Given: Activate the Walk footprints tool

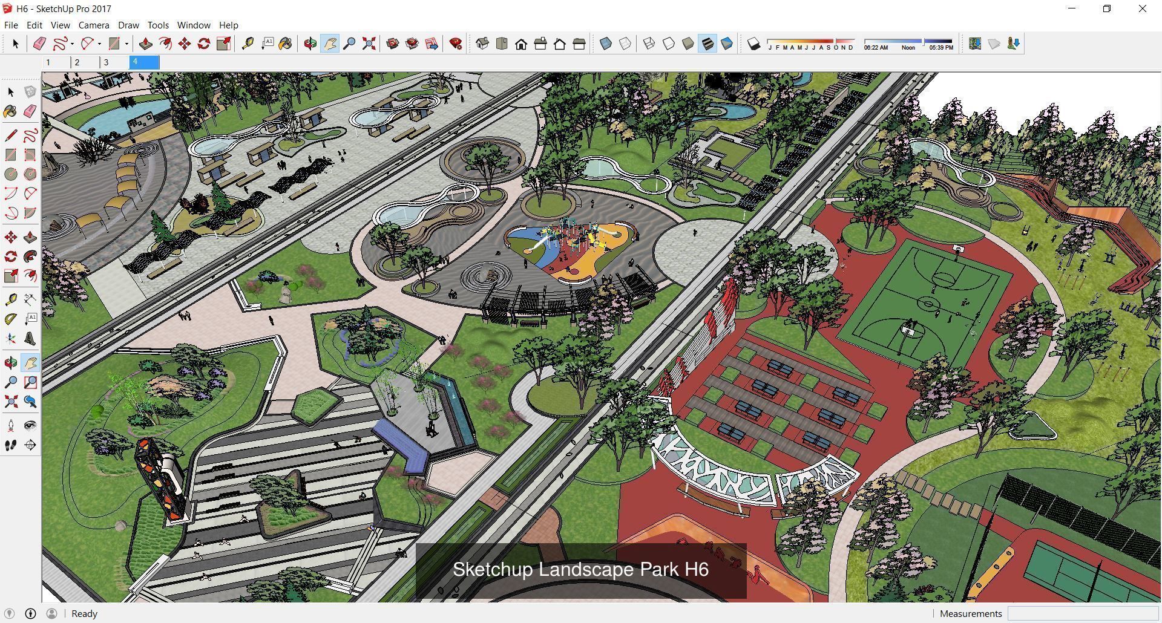Looking at the screenshot, I should [10, 445].
